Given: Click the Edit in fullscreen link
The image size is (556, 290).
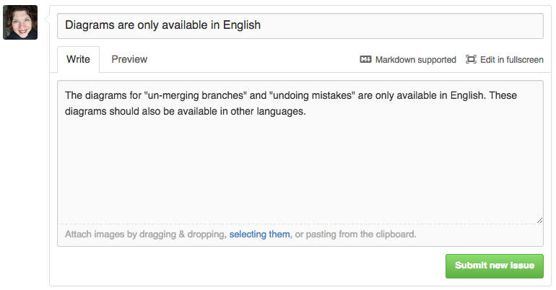Looking at the screenshot, I should tap(511, 60).
